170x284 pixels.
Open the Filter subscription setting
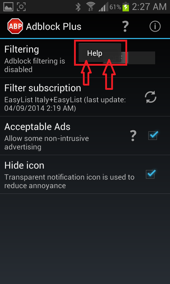click(85, 97)
